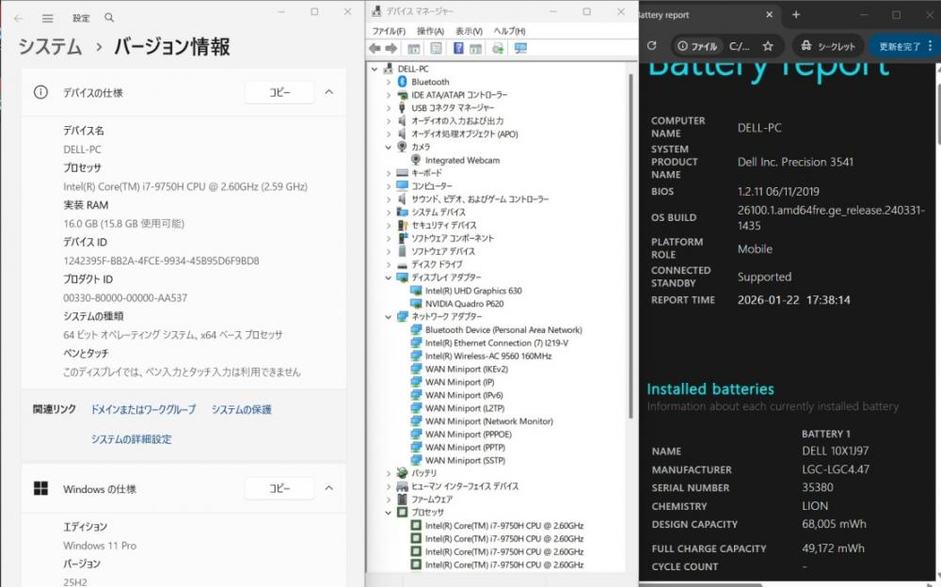
Task: Click コピー button for device specifications
Action: point(279,92)
